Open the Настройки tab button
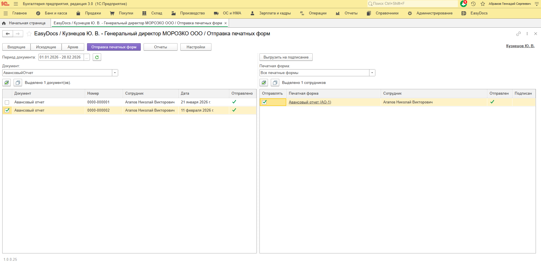The width and height of the screenshot is (541, 265). tap(196, 47)
